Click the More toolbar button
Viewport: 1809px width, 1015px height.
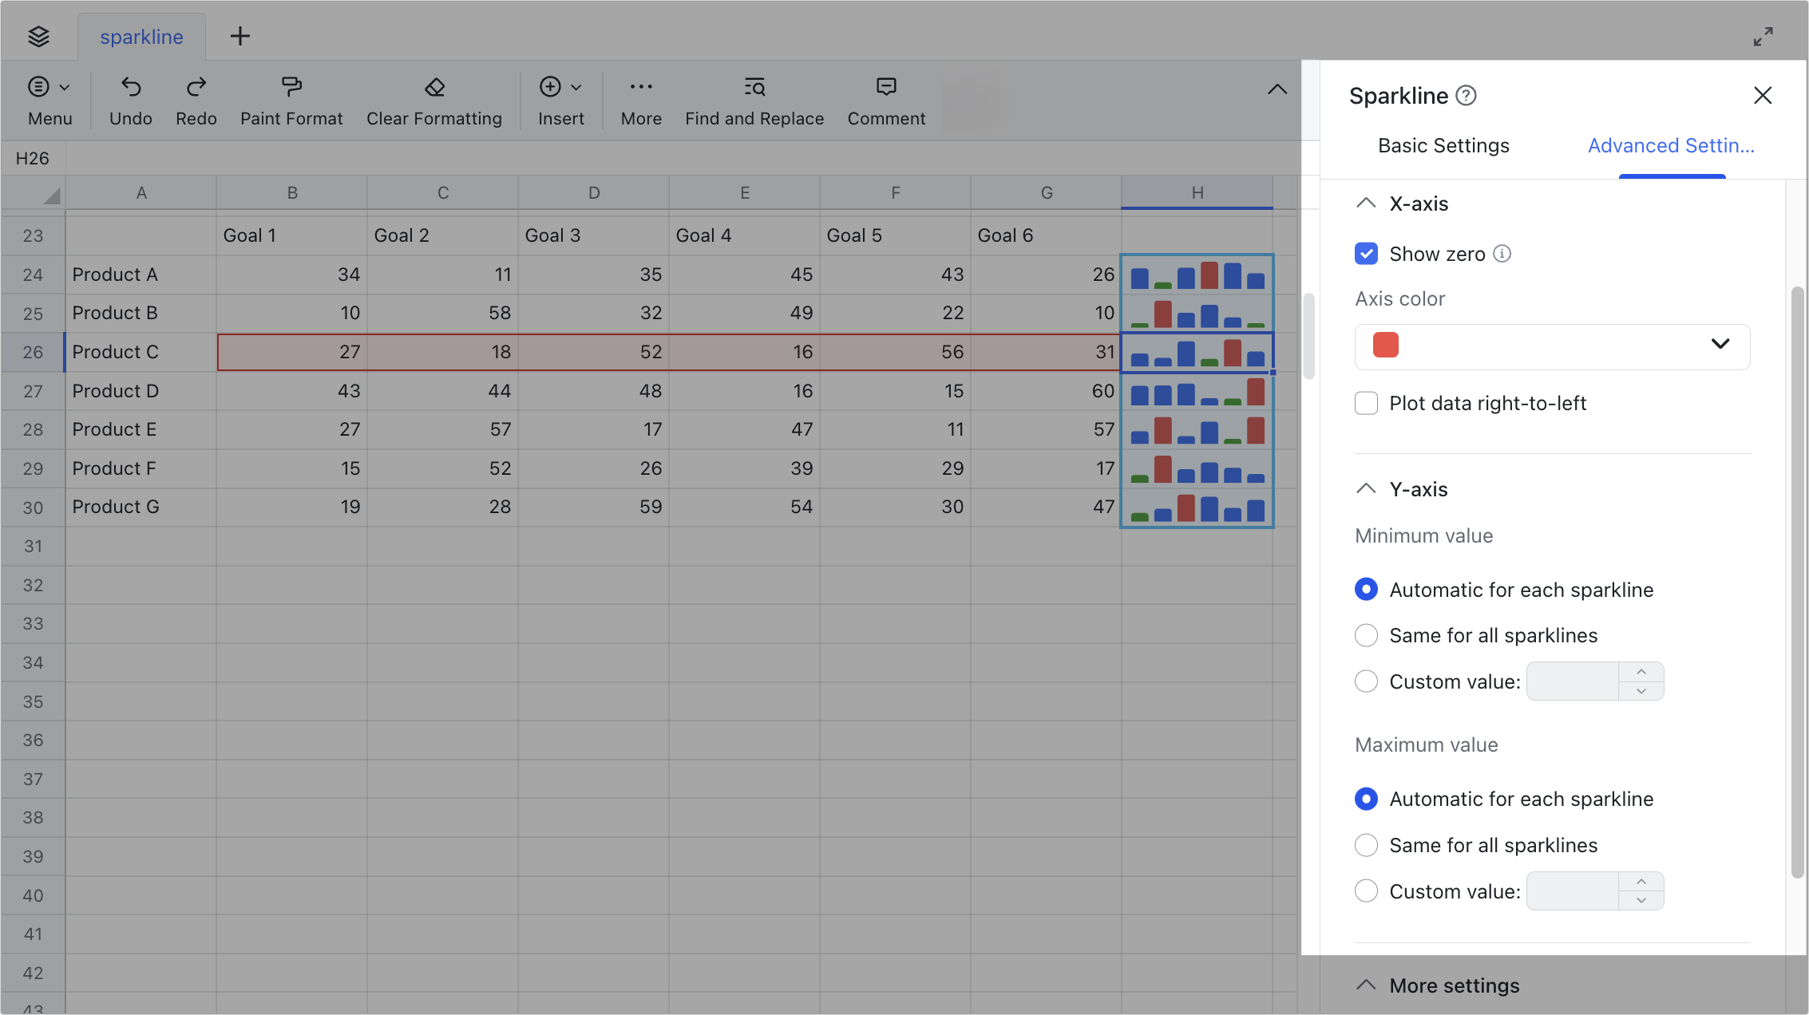click(640, 99)
